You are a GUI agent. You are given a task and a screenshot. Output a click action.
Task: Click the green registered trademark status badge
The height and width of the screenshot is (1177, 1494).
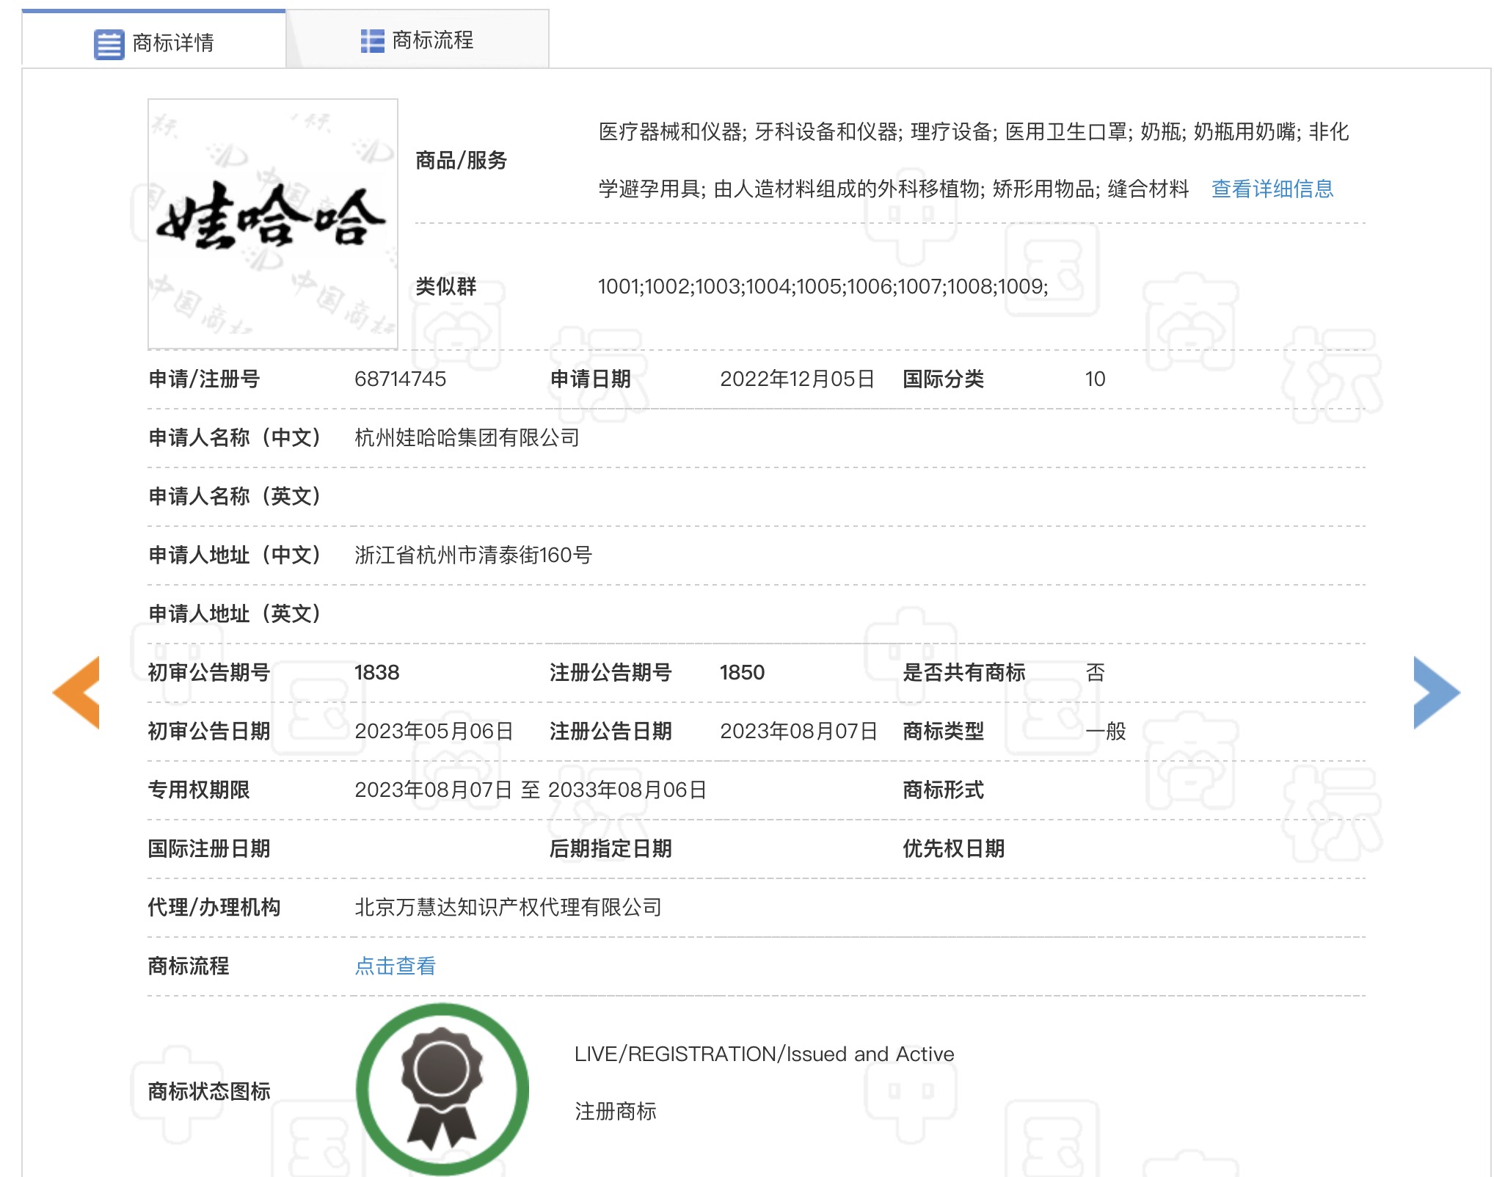(x=442, y=1088)
